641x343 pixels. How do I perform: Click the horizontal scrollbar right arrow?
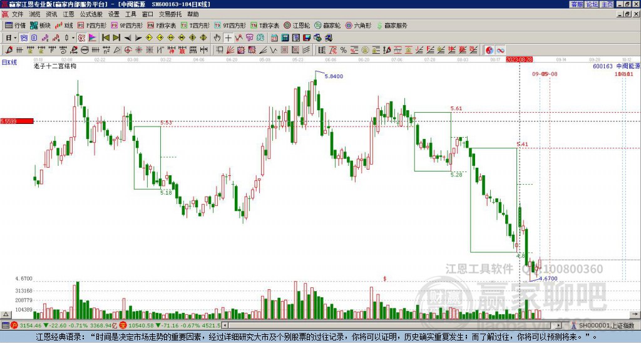coord(559,325)
